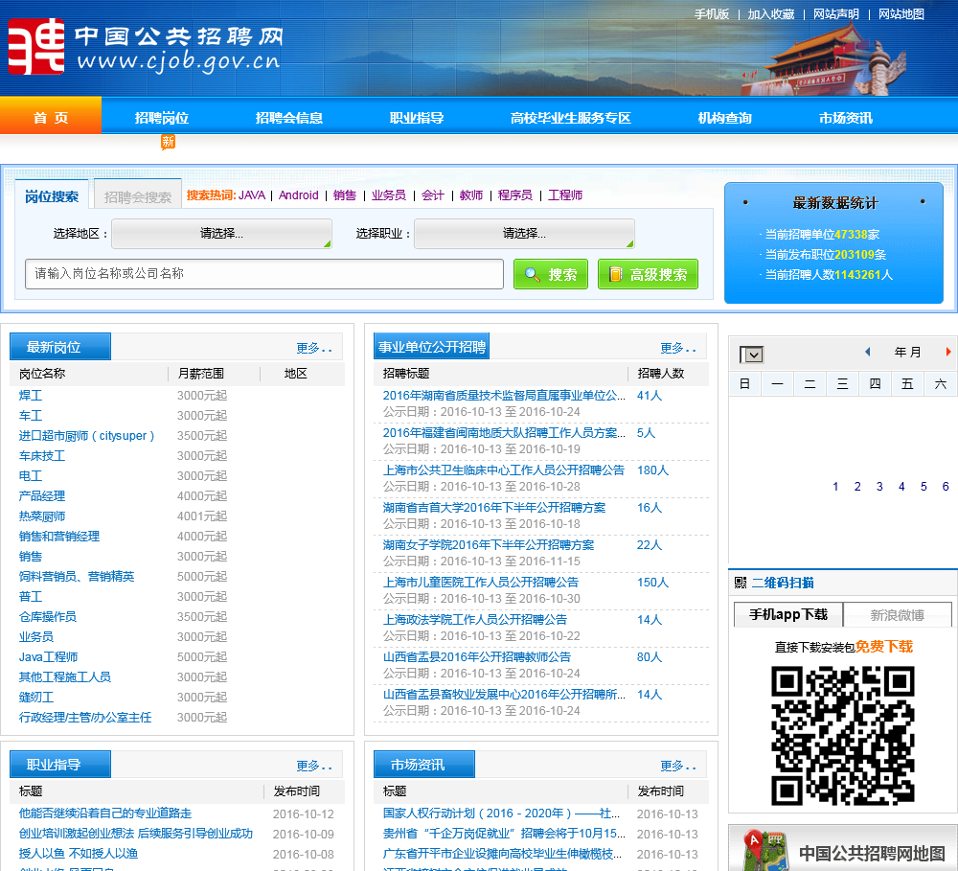
Task: Click the JAVA hot search keyword
Action: (252, 195)
